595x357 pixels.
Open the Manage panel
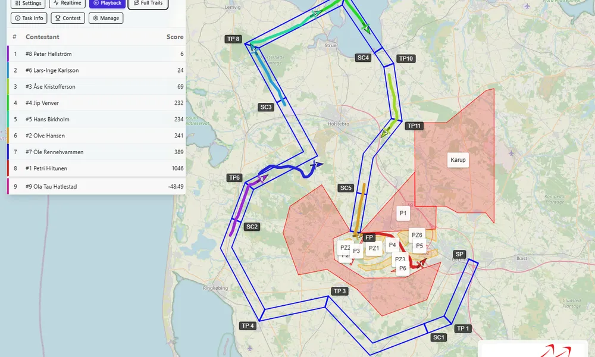105,18
